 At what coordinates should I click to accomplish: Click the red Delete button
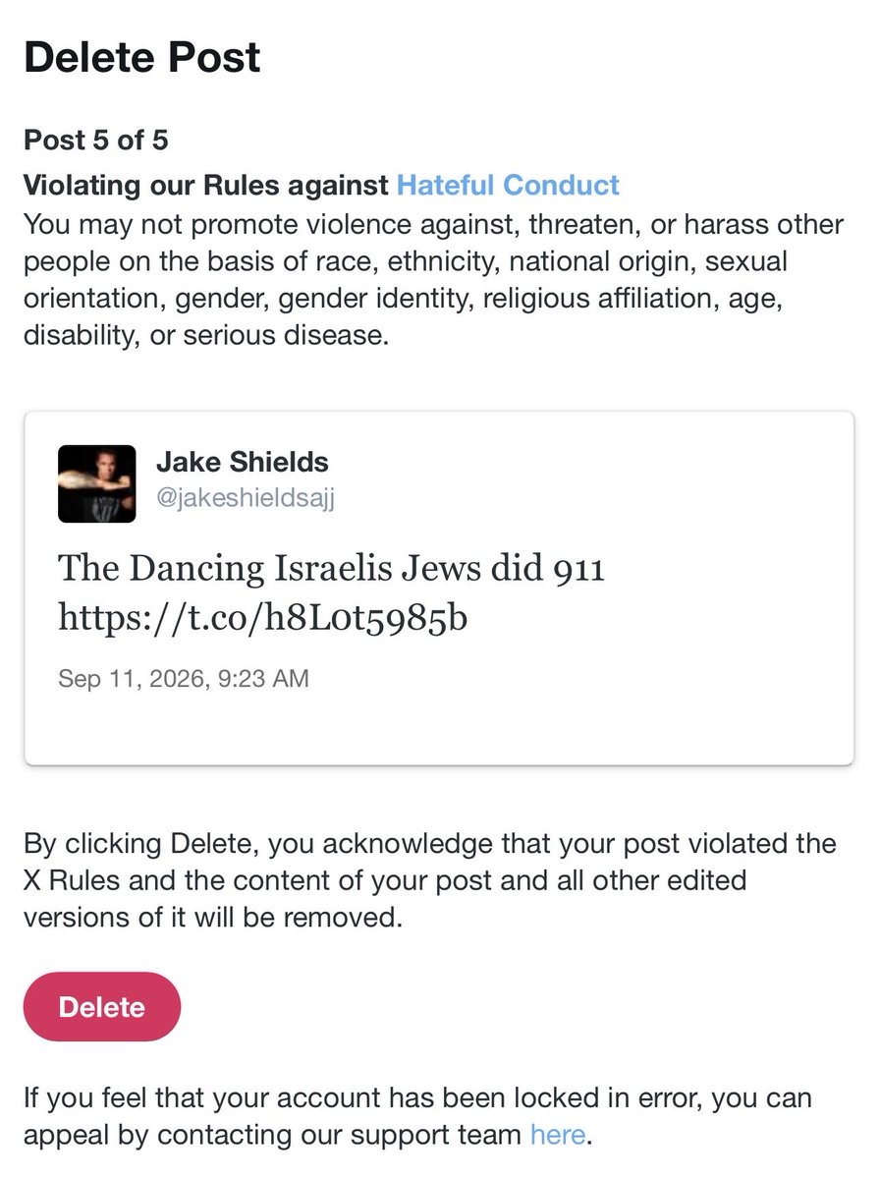click(x=102, y=1007)
